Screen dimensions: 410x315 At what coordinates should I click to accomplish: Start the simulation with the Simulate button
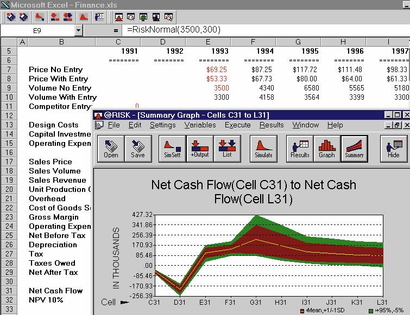[263, 149]
